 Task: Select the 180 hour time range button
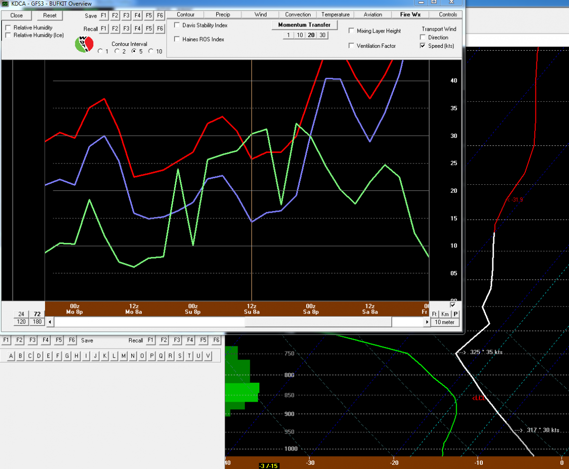pyautogui.click(x=37, y=322)
